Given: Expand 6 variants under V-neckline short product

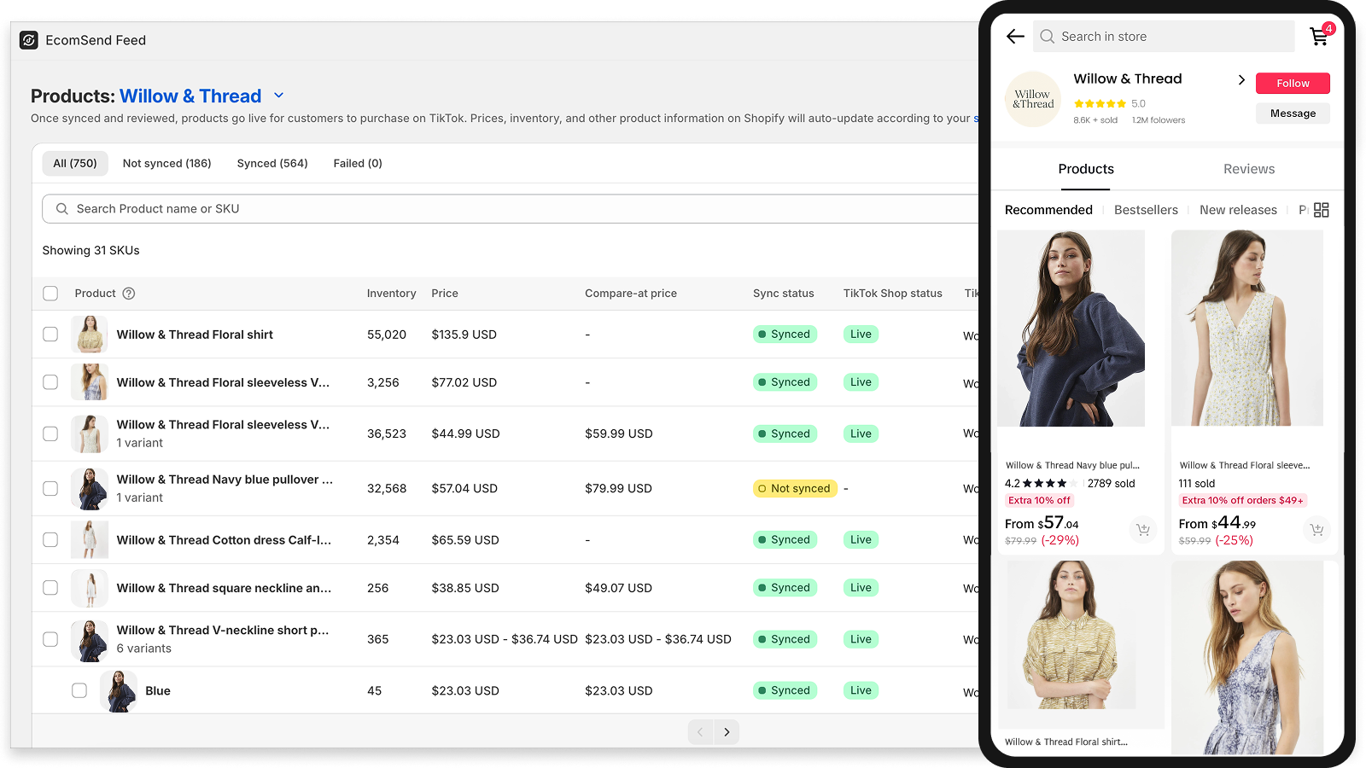Looking at the screenshot, I should point(143,649).
